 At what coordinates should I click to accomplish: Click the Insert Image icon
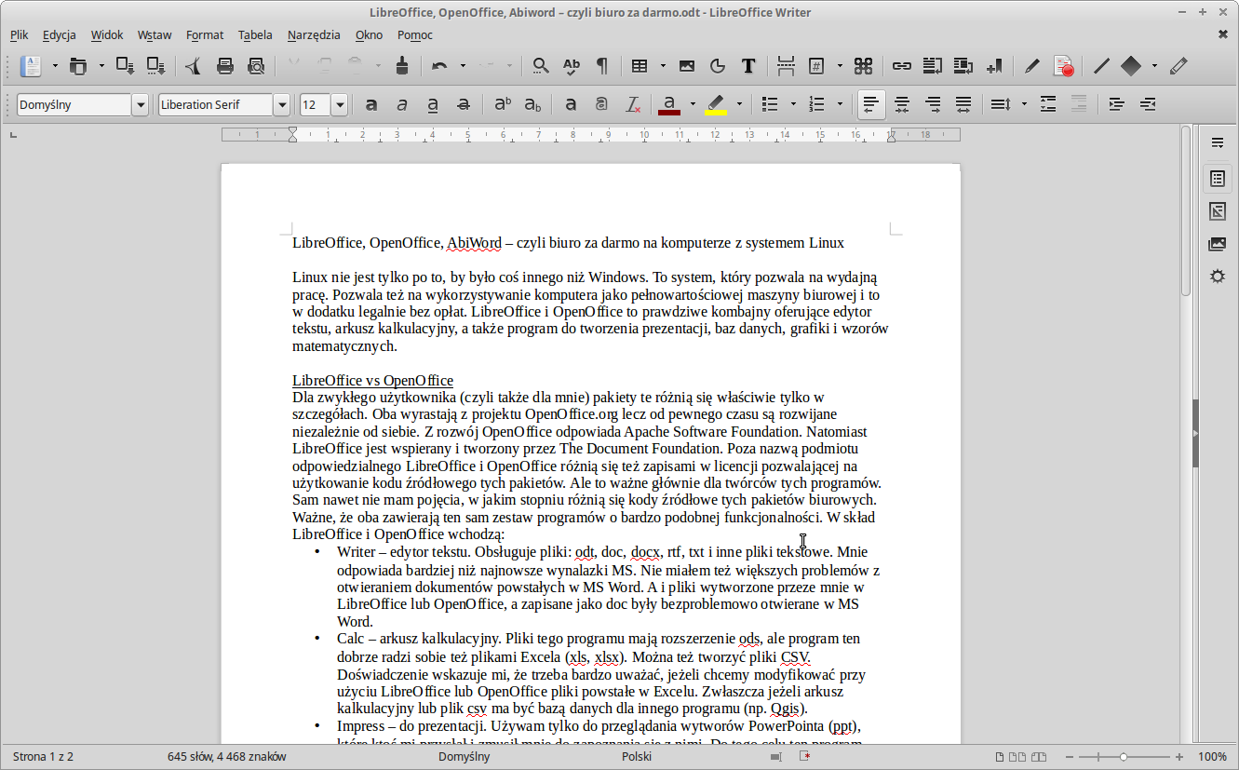[687, 66]
